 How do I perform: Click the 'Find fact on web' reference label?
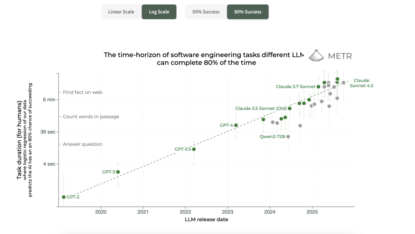(83, 92)
